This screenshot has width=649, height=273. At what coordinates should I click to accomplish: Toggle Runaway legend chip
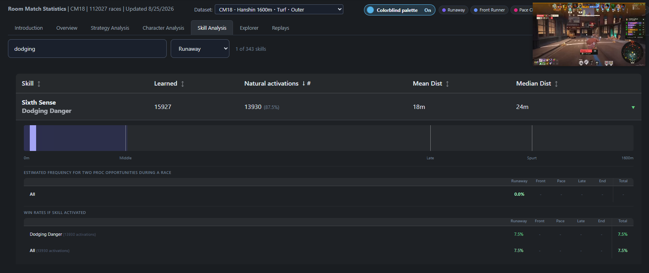pos(453,10)
